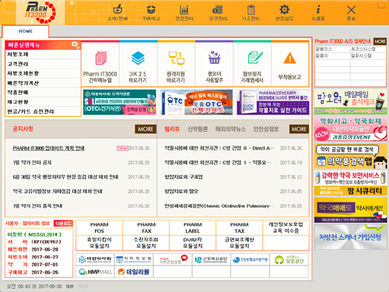The image size is (389, 292).
Task: Open 빠른약가계산 in quick menu
Action: (43, 83)
